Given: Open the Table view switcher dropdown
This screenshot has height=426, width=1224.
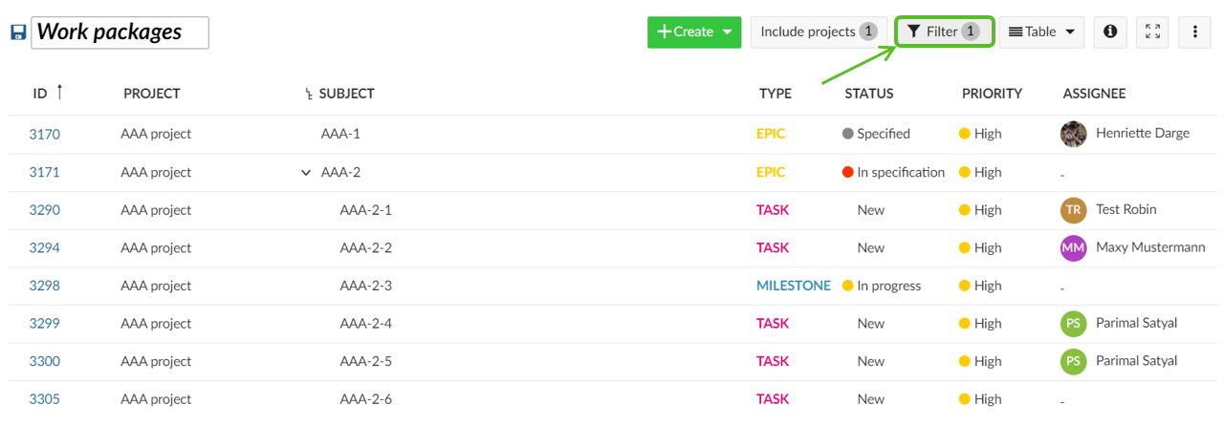Looking at the screenshot, I should click(x=1041, y=32).
